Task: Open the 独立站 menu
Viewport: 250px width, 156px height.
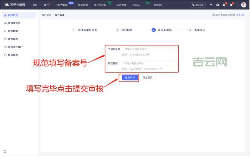Action: click(136, 5)
